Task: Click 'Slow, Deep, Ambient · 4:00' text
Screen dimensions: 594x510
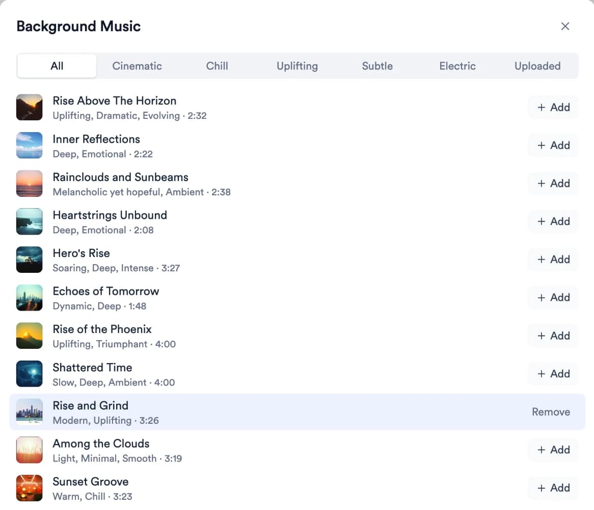Action: pyautogui.click(x=114, y=382)
